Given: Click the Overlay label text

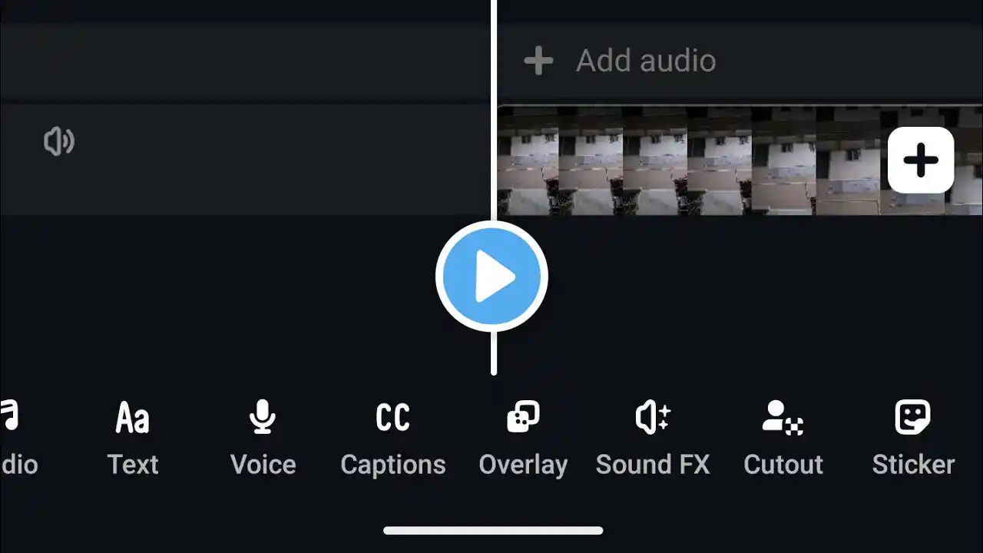Looking at the screenshot, I should point(523,465).
